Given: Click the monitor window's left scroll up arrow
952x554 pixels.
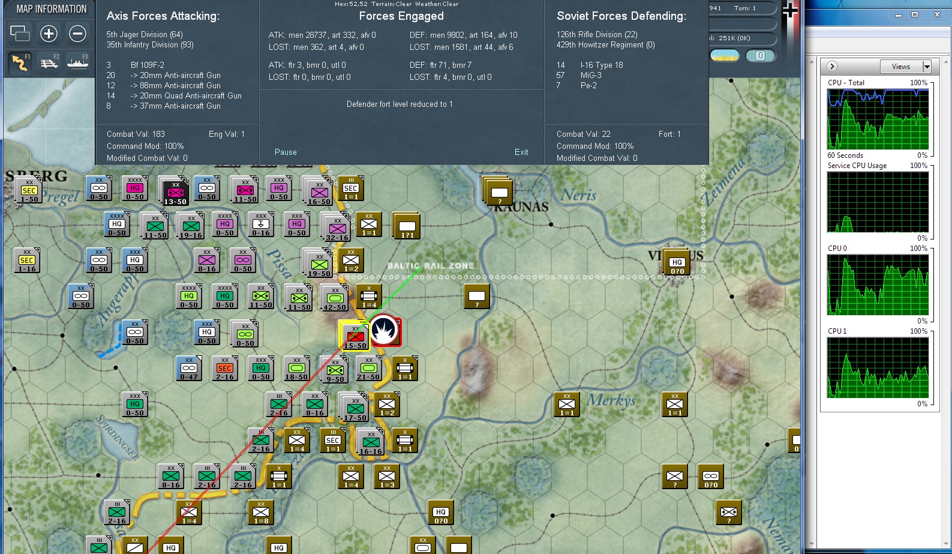Looking at the screenshot, I should point(811,61).
